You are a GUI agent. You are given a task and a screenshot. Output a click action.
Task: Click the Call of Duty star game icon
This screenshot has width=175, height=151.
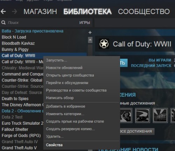coord(104,44)
